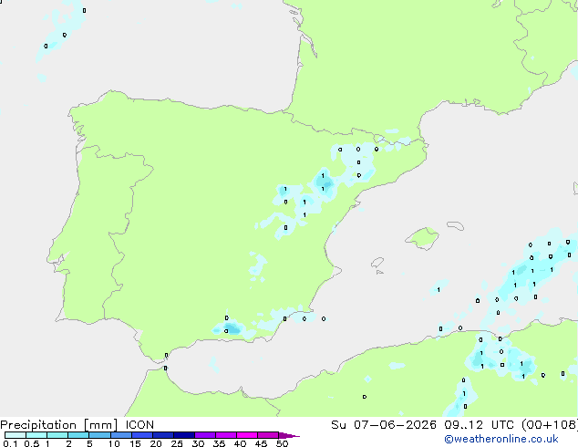Click the '50' legend scale label
The width and height of the screenshot is (578, 447).
click(x=282, y=443)
